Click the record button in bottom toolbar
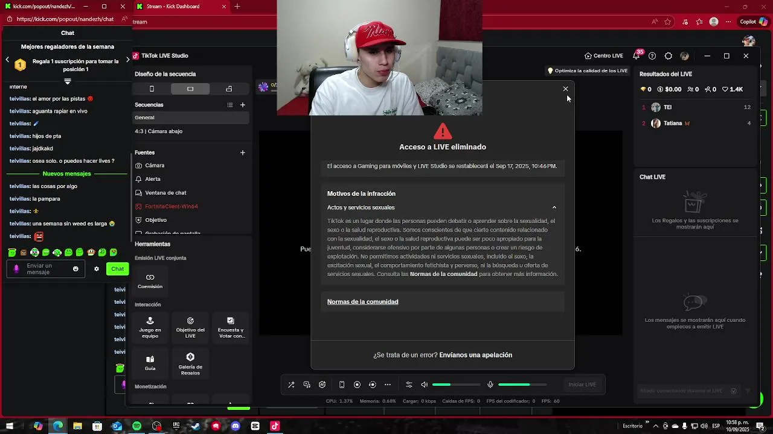The height and width of the screenshot is (434, 773). click(x=357, y=385)
